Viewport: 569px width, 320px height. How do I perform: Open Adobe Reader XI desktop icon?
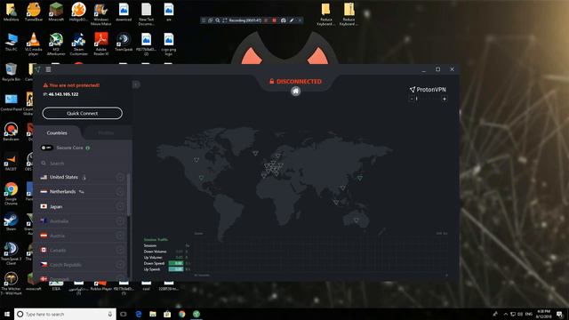pos(100,44)
